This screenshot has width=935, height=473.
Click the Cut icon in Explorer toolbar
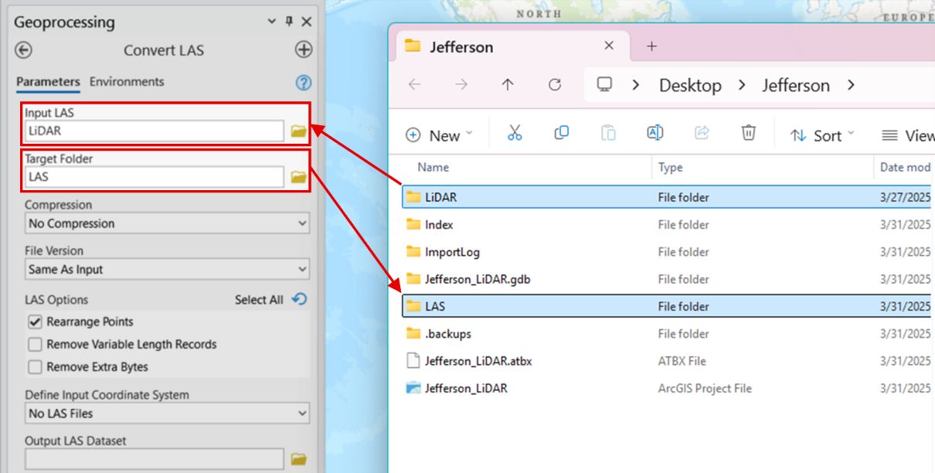coord(515,134)
